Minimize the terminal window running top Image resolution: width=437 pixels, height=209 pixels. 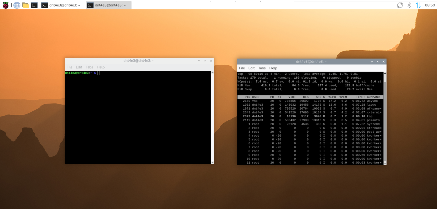coord(371,62)
